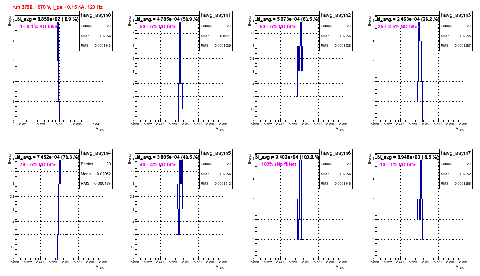
Task: Click the A_LED x-axis label under havg_asym7 plot
Action: point(460,267)
